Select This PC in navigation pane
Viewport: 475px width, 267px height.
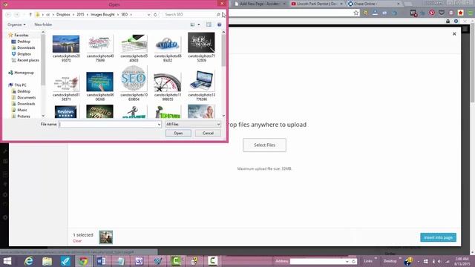tap(20, 85)
